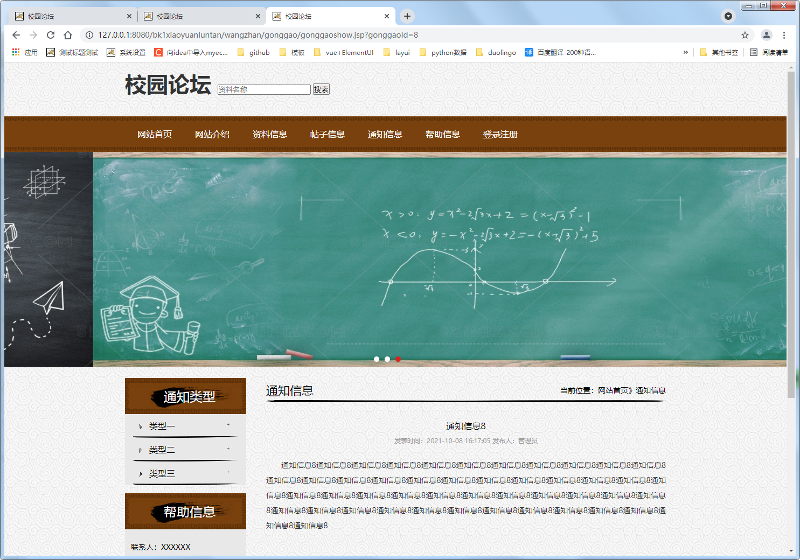Viewport: 800px width, 560px height.
Task: Reload the page with the refresh icon
Action: click(x=51, y=35)
